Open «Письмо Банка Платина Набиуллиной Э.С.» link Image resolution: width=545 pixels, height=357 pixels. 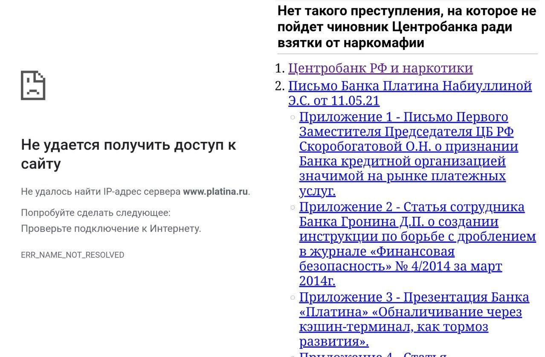(409, 86)
